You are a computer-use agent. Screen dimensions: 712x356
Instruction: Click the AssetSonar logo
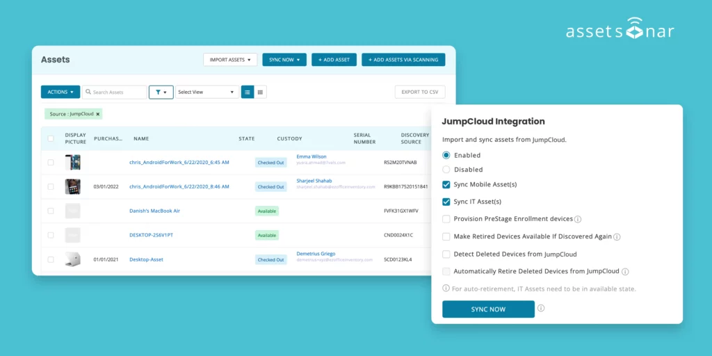click(x=620, y=31)
